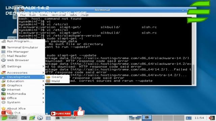Open the Help menu in Terminal
Viewport: 216px width, 121px height.
click(84, 15)
